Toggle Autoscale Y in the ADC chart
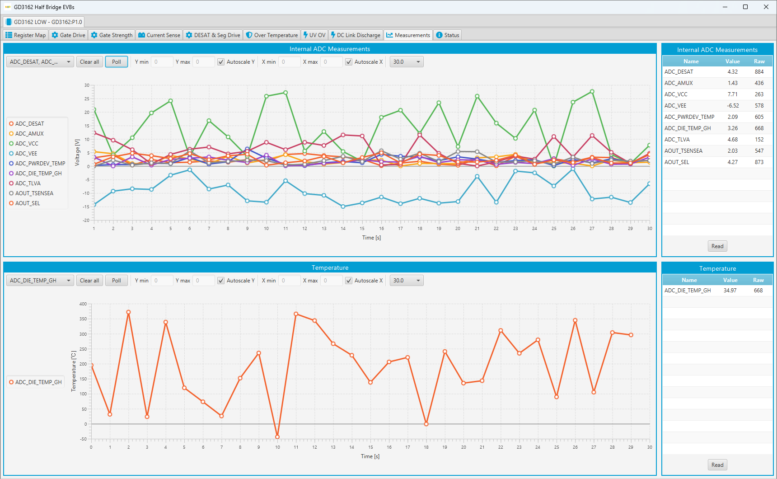The height and width of the screenshot is (479, 777). [221, 62]
